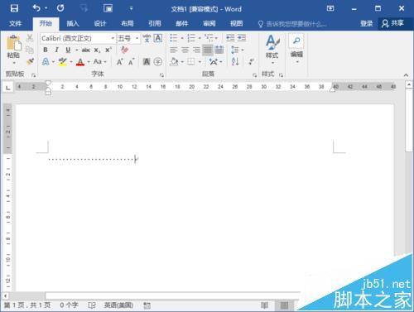Toggle Italic formatting
Screen dimensions: 414x312
coord(56,50)
